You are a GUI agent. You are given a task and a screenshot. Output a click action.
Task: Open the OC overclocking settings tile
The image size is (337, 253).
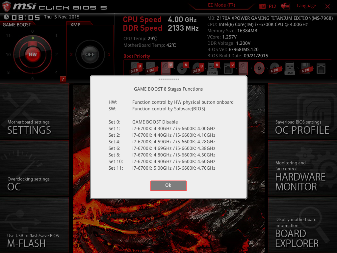tap(34, 168)
